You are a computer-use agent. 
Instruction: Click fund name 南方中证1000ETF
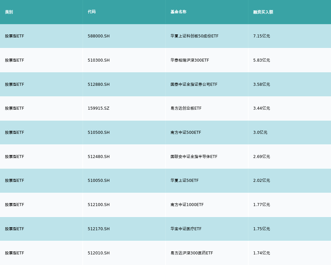[x=187, y=205]
